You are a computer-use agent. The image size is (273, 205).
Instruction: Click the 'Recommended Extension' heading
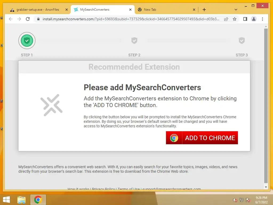pyautogui.click(x=134, y=67)
